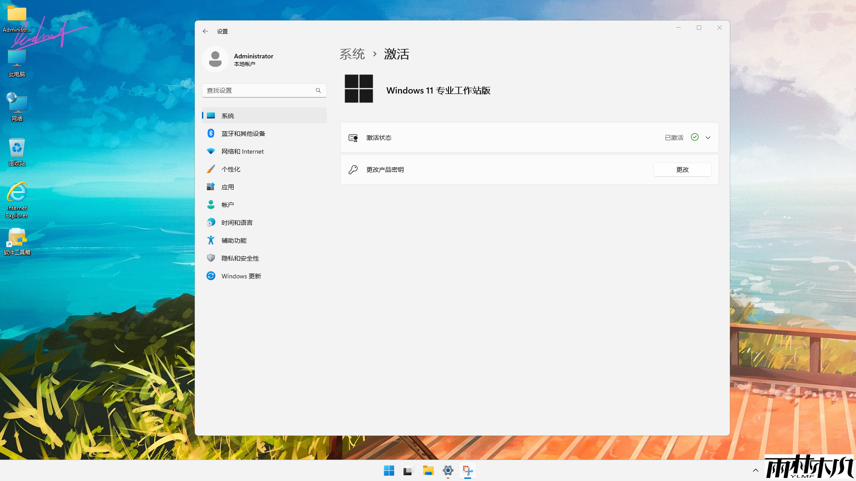856x481 pixels.
Task: Click 系统 in the breadcrumb
Action: [x=352, y=54]
